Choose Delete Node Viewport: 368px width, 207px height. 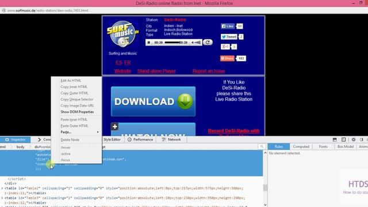coord(76,140)
